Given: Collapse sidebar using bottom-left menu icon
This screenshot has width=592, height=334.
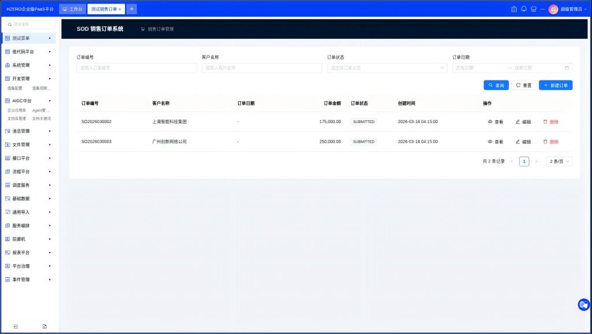Looking at the screenshot, I should (x=16, y=326).
